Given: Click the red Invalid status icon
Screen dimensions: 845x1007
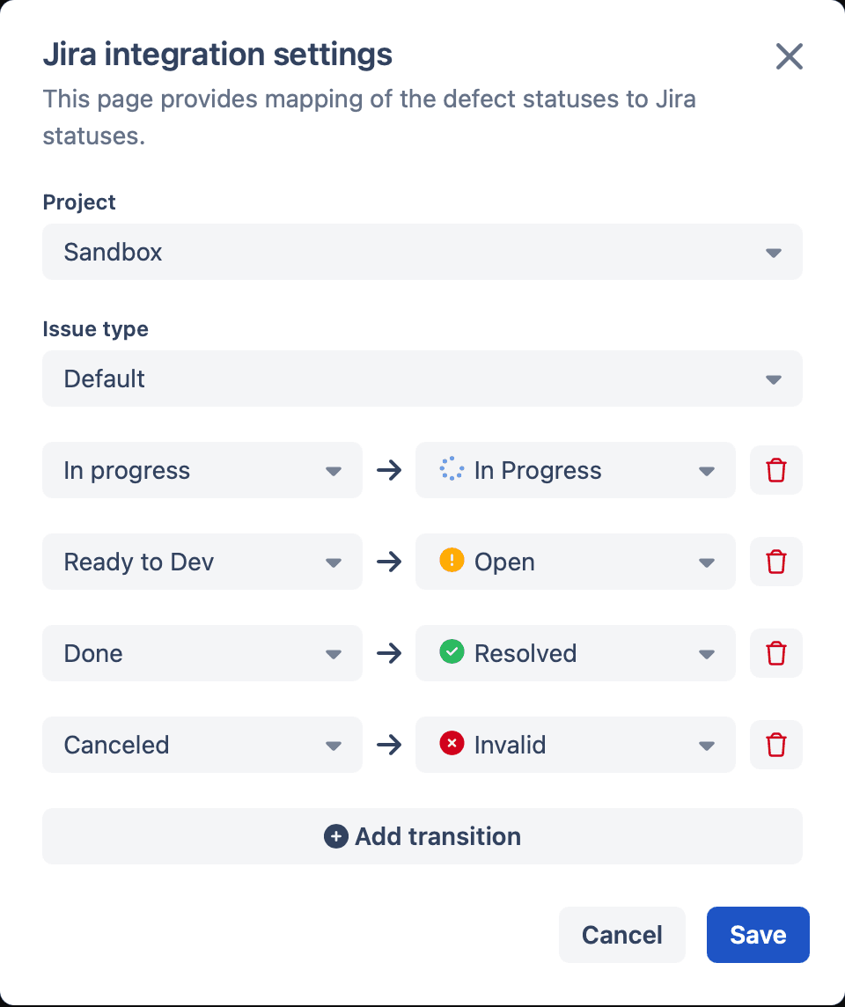Looking at the screenshot, I should tap(452, 743).
